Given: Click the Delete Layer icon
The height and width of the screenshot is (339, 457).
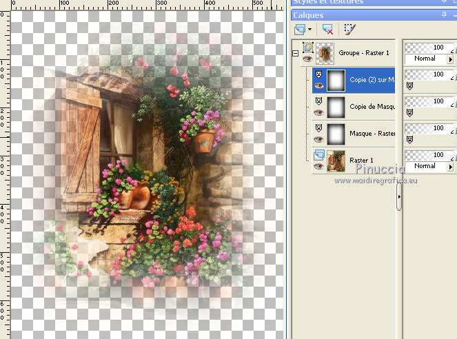Looking at the screenshot, I should pyautogui.click(x=327, y=30).
